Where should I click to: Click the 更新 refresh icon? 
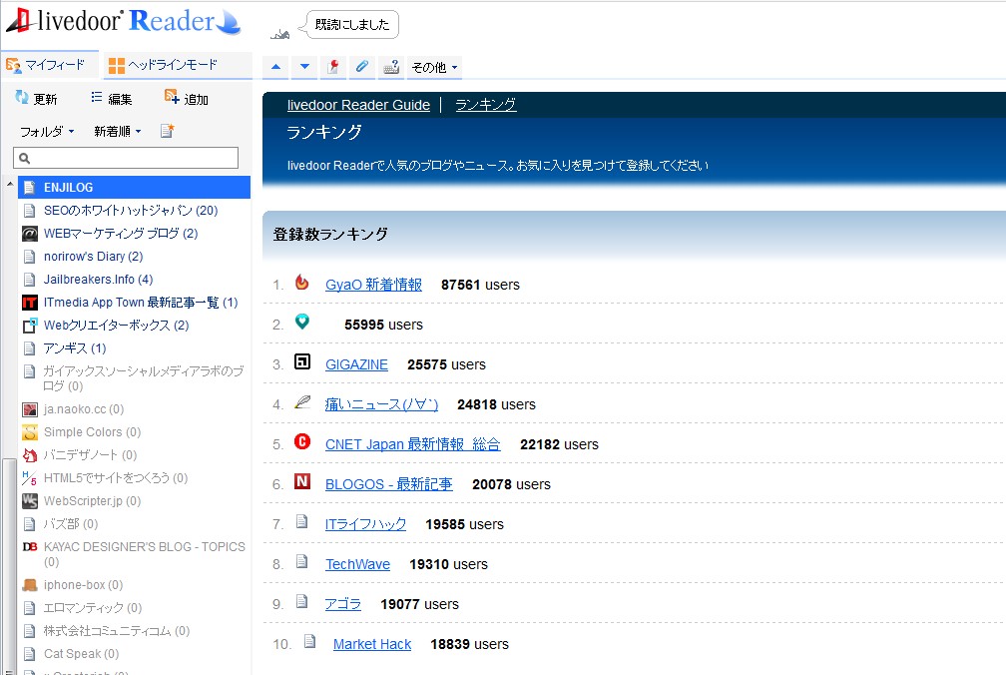(22, 98)
